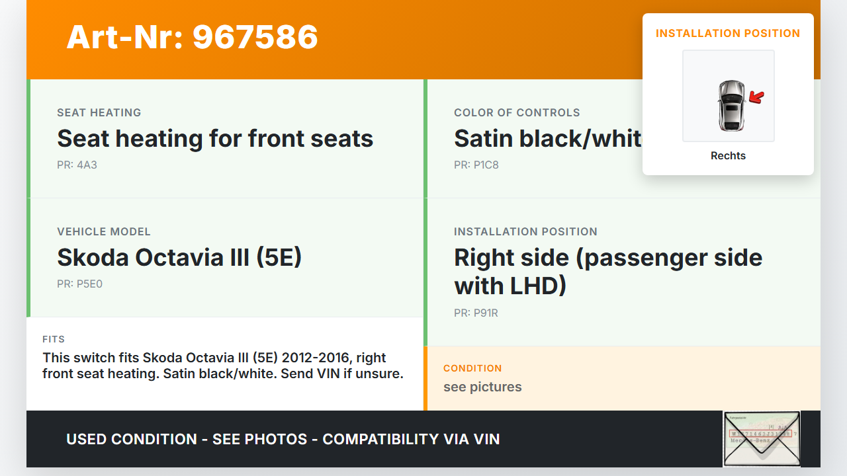Viewport: 847px width, 476px height.
Task: Click the PR: P1C8 code
Action: point(476,165)
